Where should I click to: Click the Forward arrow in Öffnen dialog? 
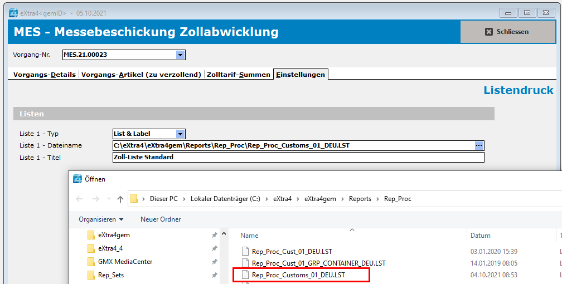tap(96, 199)
